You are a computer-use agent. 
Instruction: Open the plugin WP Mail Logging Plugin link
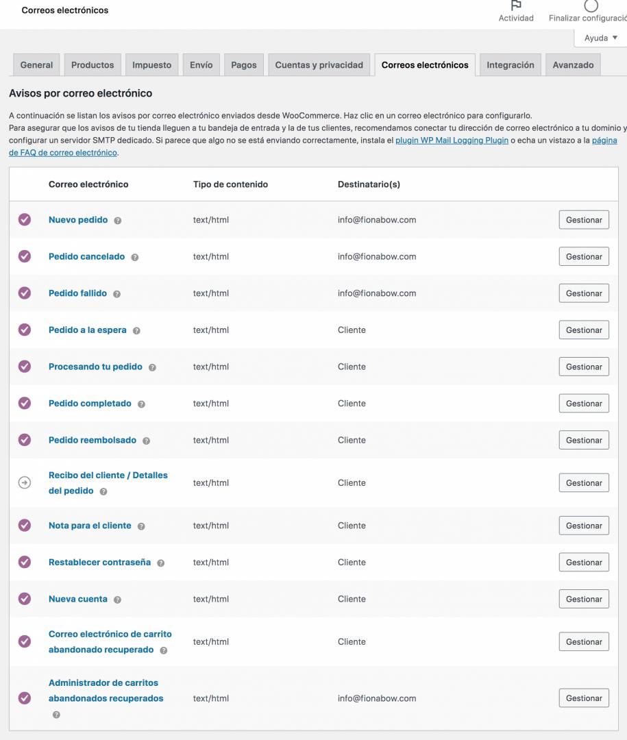click(x=452, y=140)
